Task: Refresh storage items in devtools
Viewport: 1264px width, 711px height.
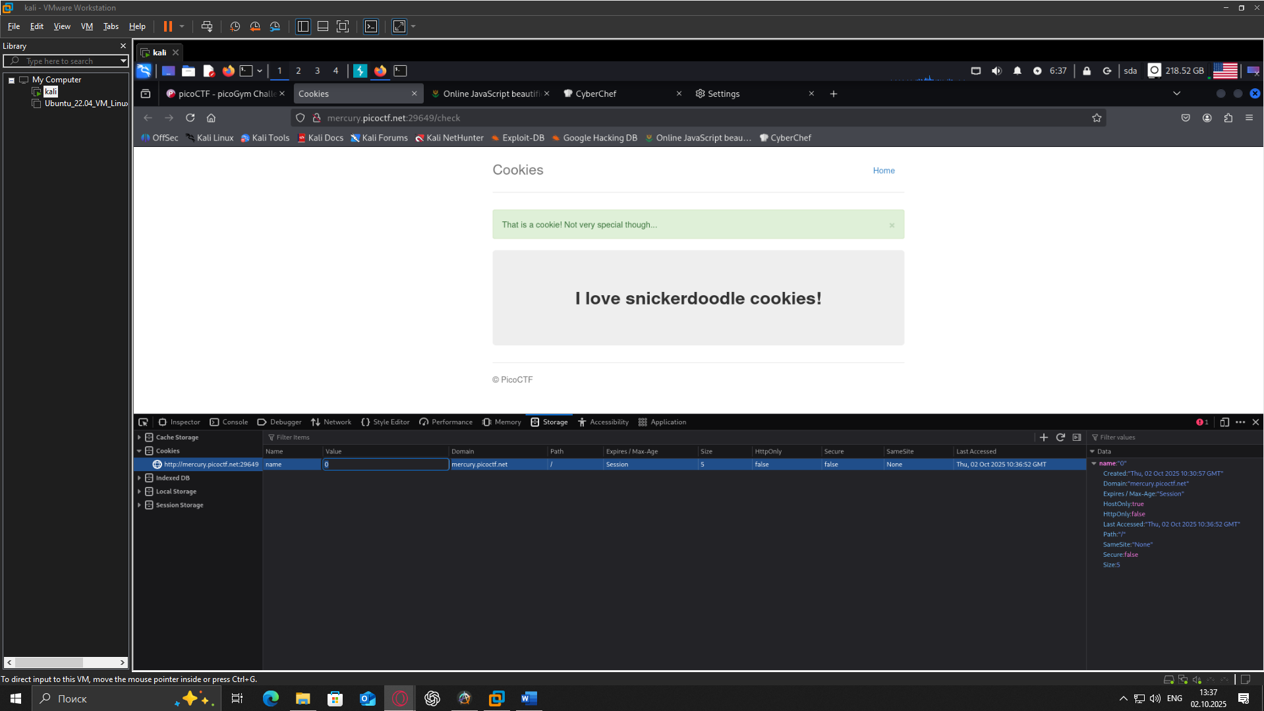Action: (1060, 438)
